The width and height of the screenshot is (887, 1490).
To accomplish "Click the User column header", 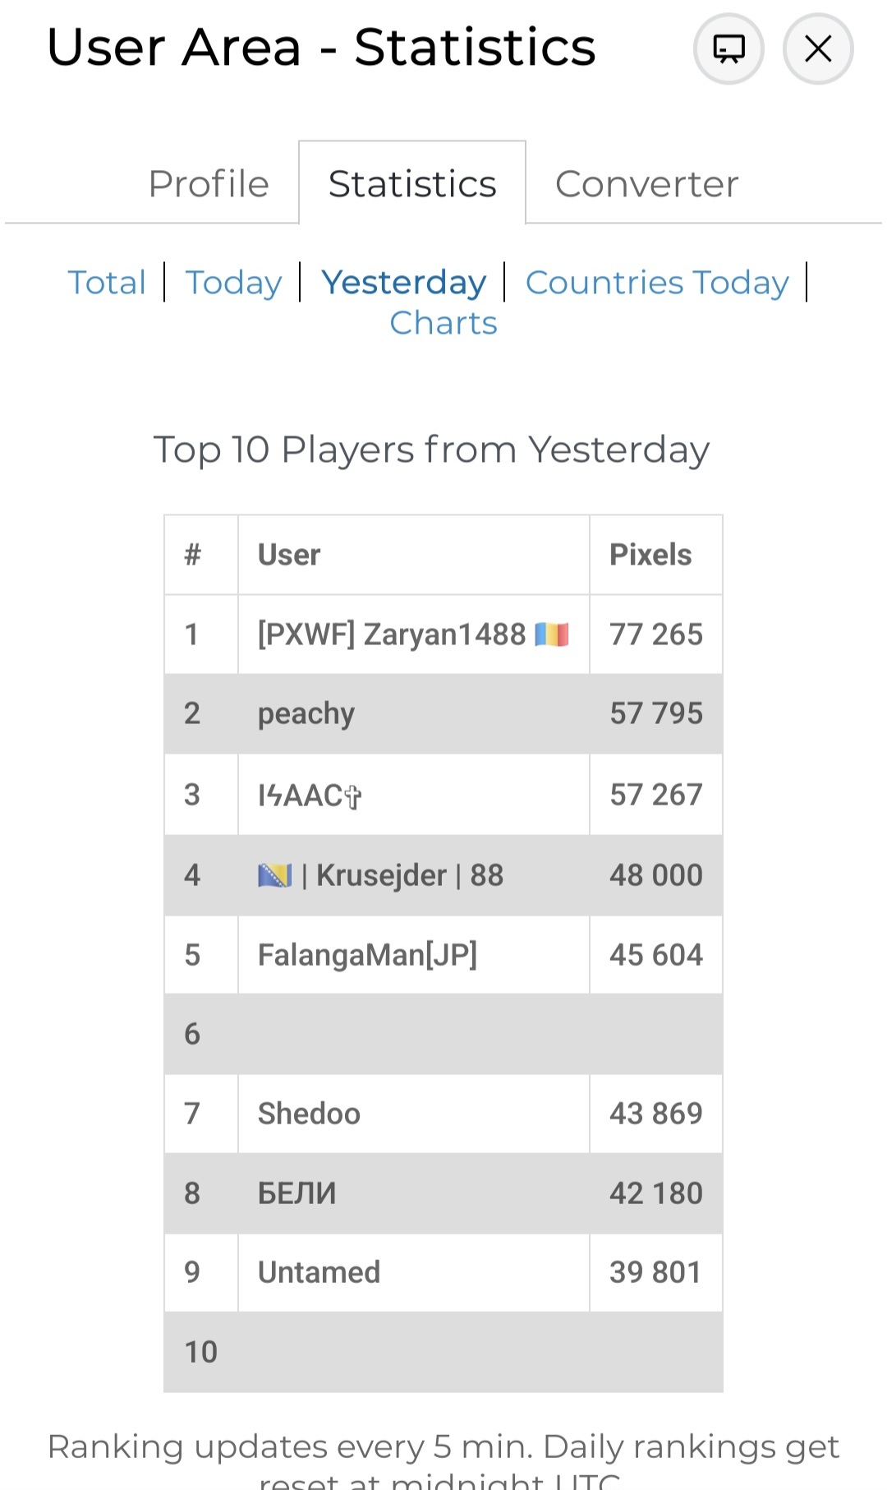I will coord(289,555).
